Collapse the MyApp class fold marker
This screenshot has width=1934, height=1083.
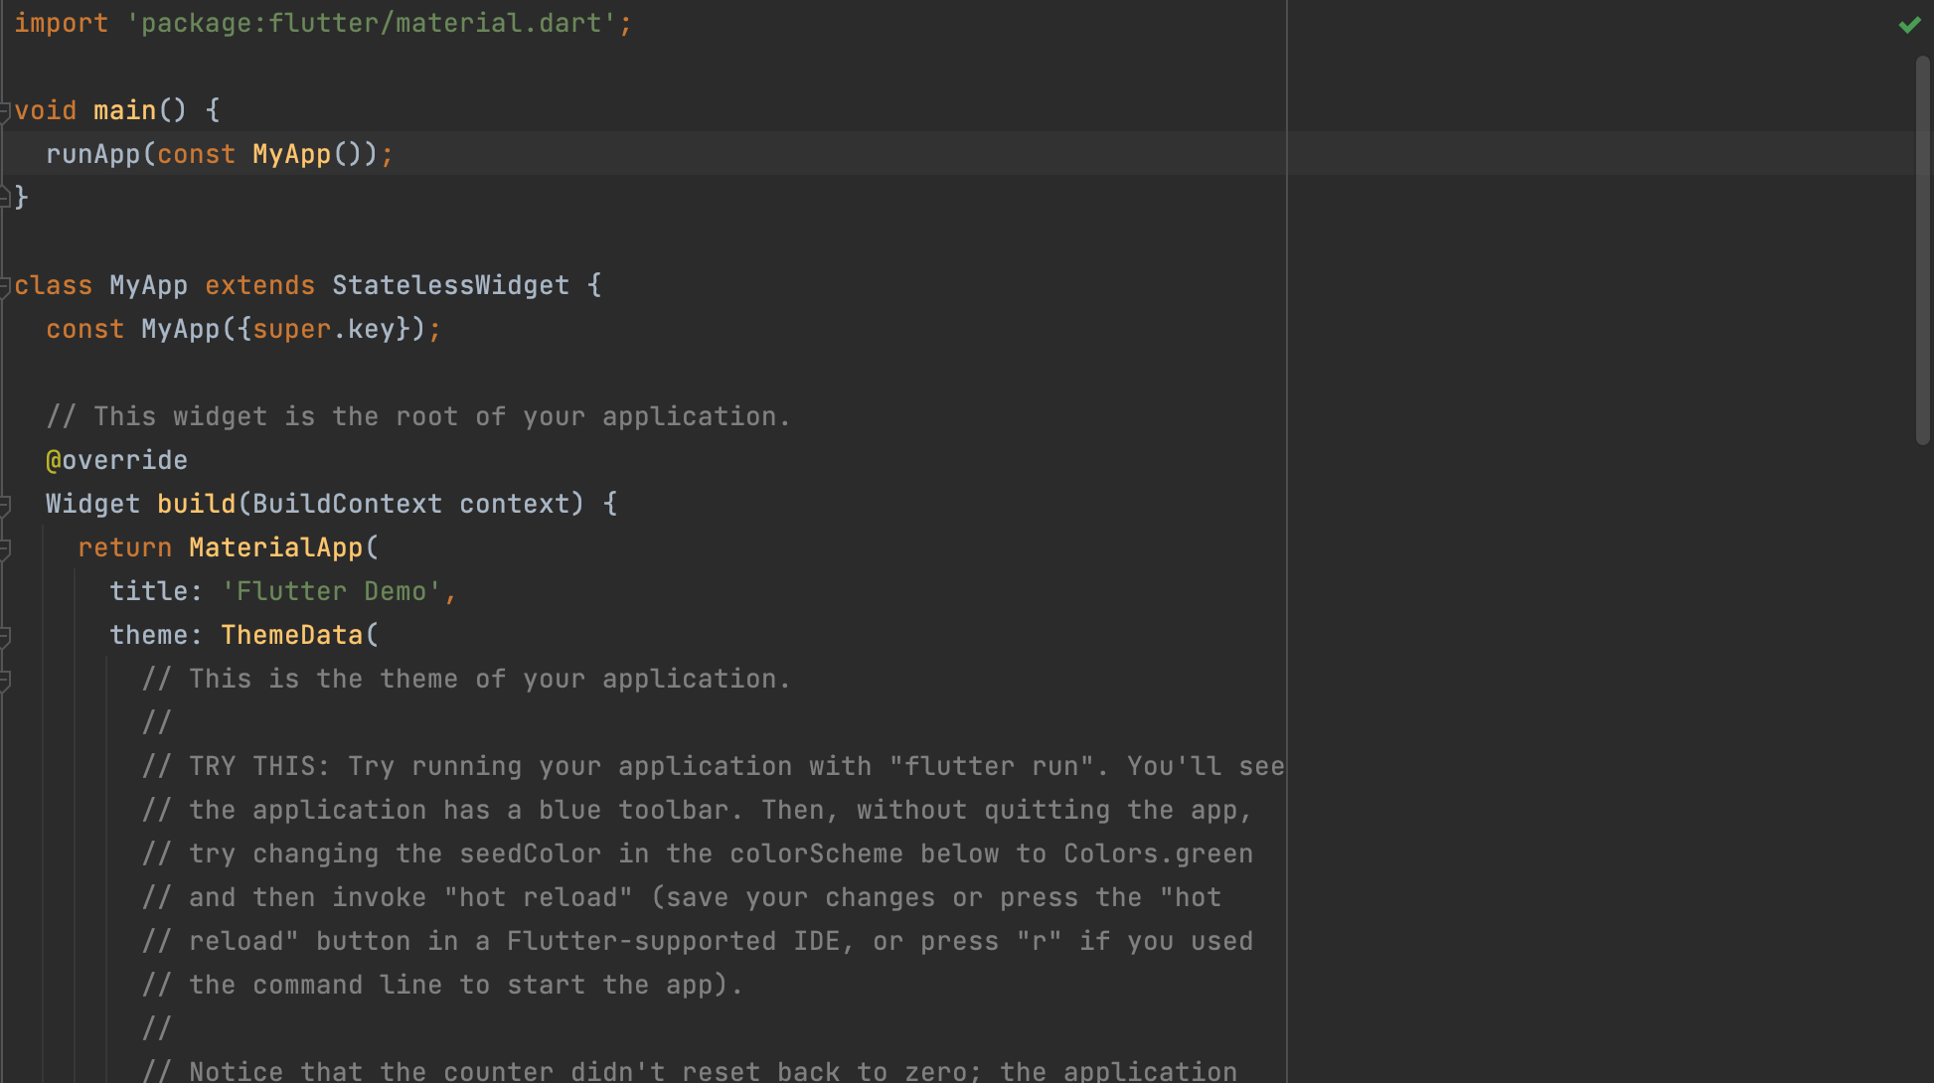5,286
